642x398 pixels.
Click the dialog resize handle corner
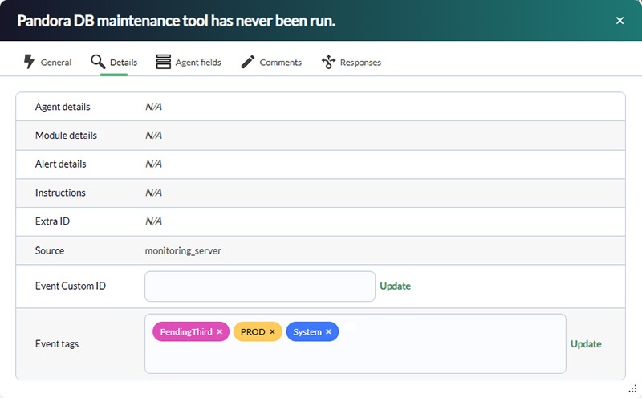click(x=633, y=388)
